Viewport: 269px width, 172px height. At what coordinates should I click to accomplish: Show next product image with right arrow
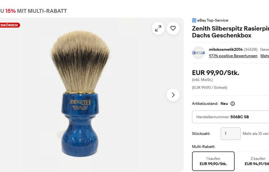click(x=173, y=95)
